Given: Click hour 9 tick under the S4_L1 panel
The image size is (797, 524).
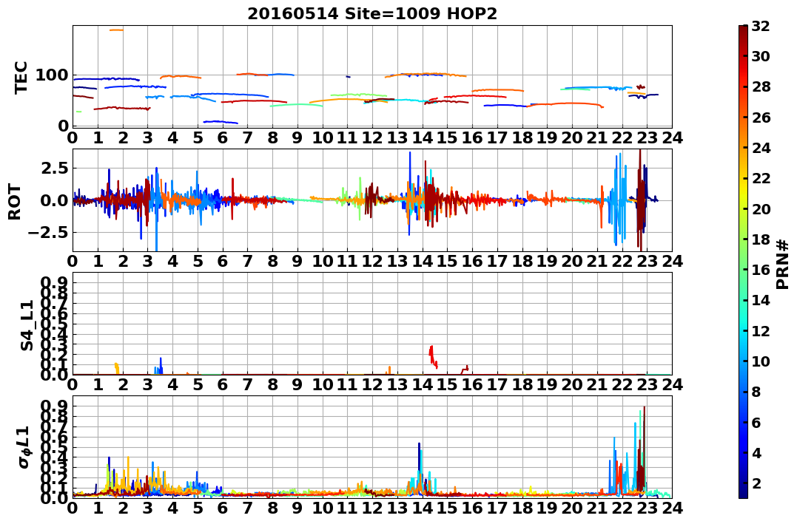Looking at the screenshot, I should pyautogui.click(x=297, y=384).
